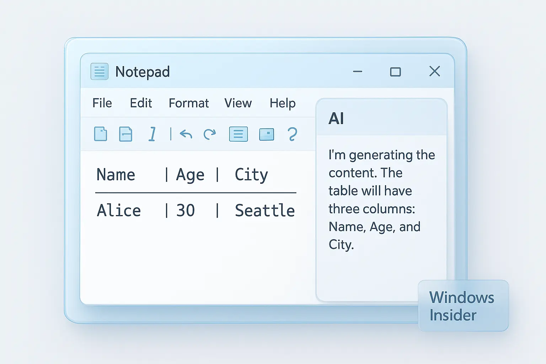Open the Help menu
546x364 pixels.
[x=283, y=103]
